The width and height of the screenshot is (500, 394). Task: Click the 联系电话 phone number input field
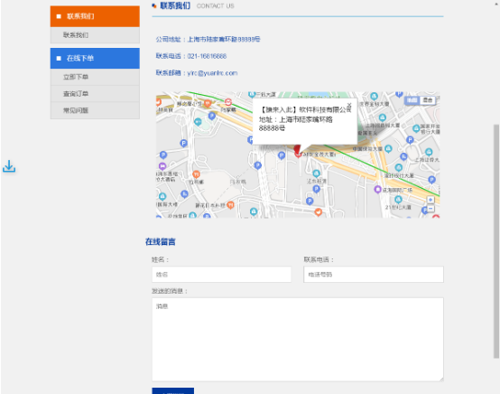(x=374, y=275)
